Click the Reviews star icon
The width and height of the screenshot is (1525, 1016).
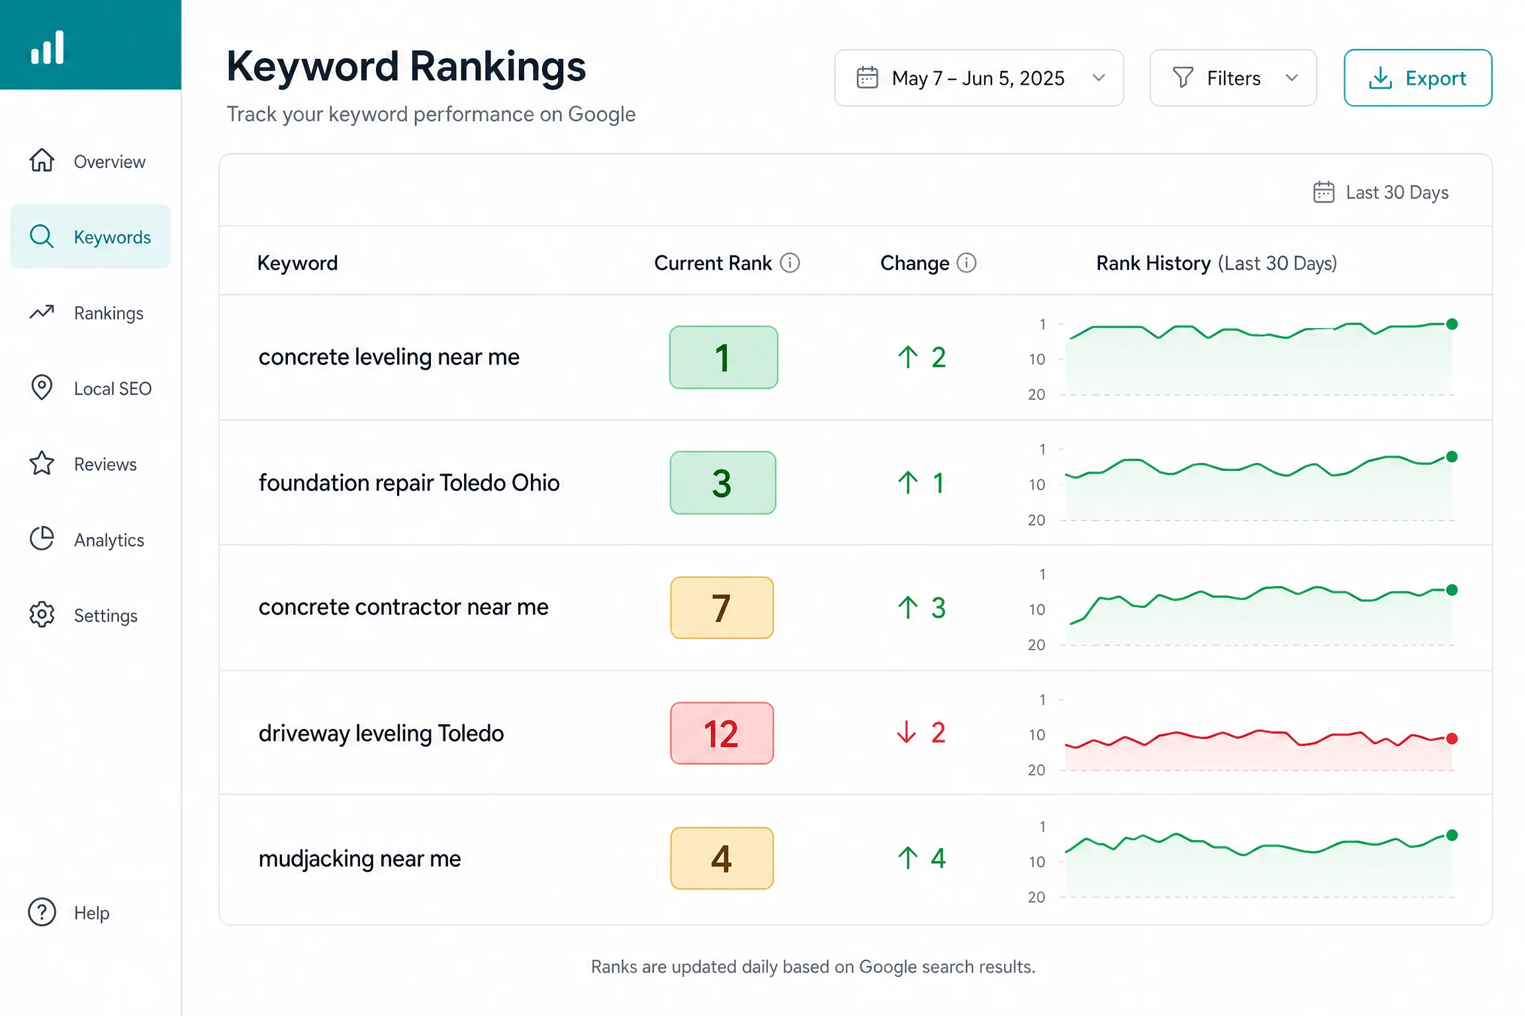click(x=42, y=464)
